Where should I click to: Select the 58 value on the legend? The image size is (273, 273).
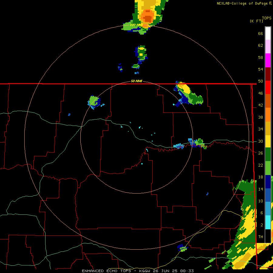pos(261,57)
